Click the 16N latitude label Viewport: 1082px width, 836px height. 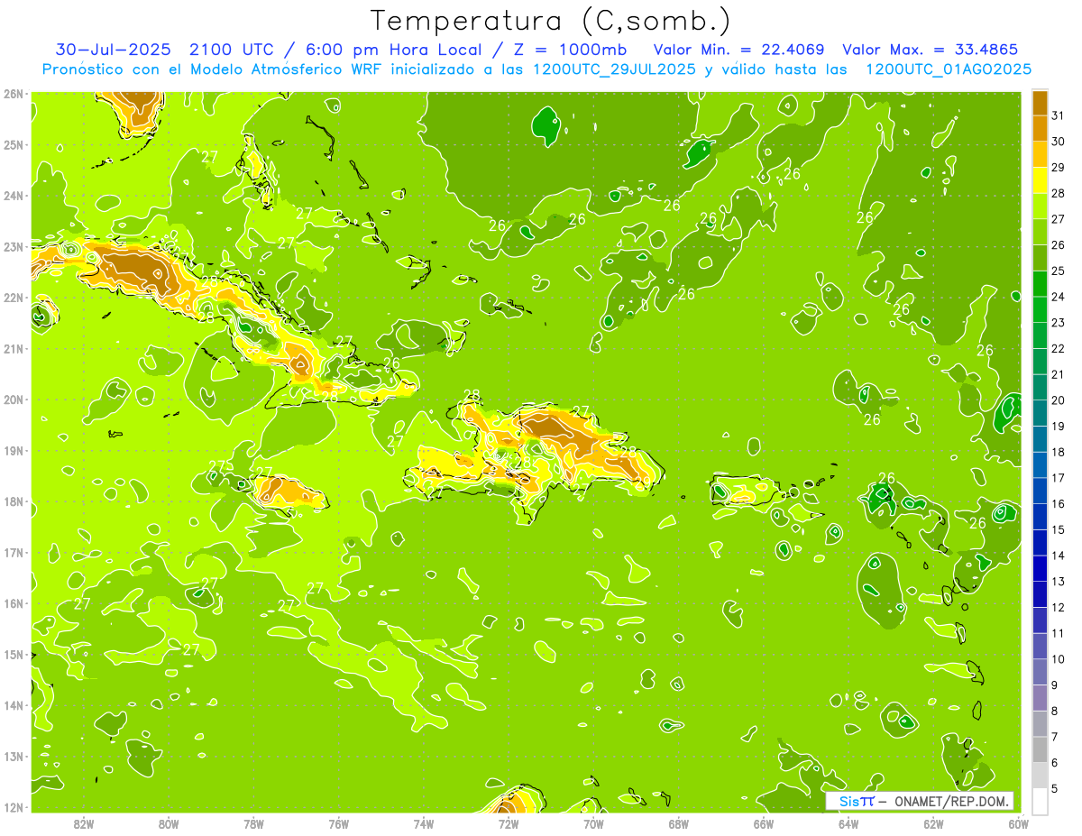(14, 603)
